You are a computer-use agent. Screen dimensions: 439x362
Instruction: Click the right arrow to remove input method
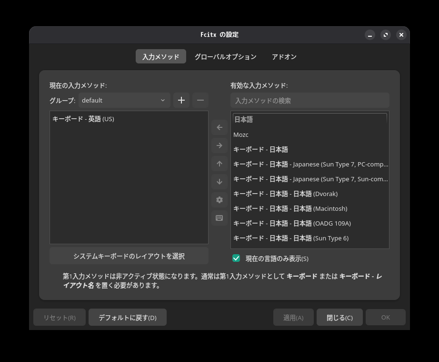219,145
